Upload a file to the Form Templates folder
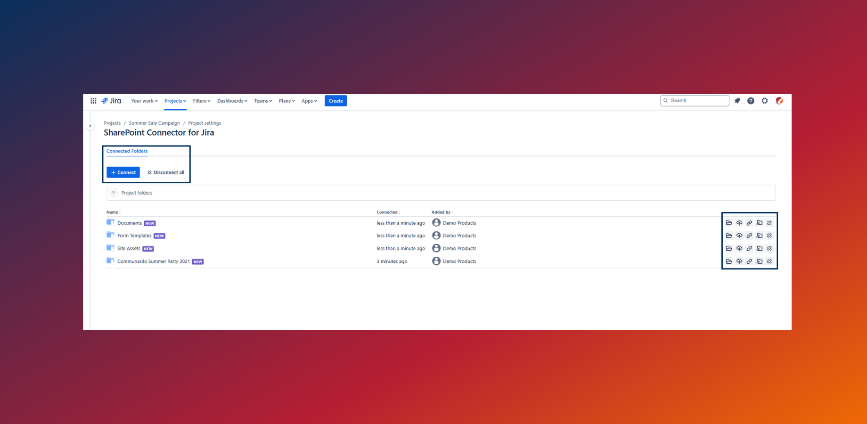This screenshot has height=424, width=867. click(739, 236)
